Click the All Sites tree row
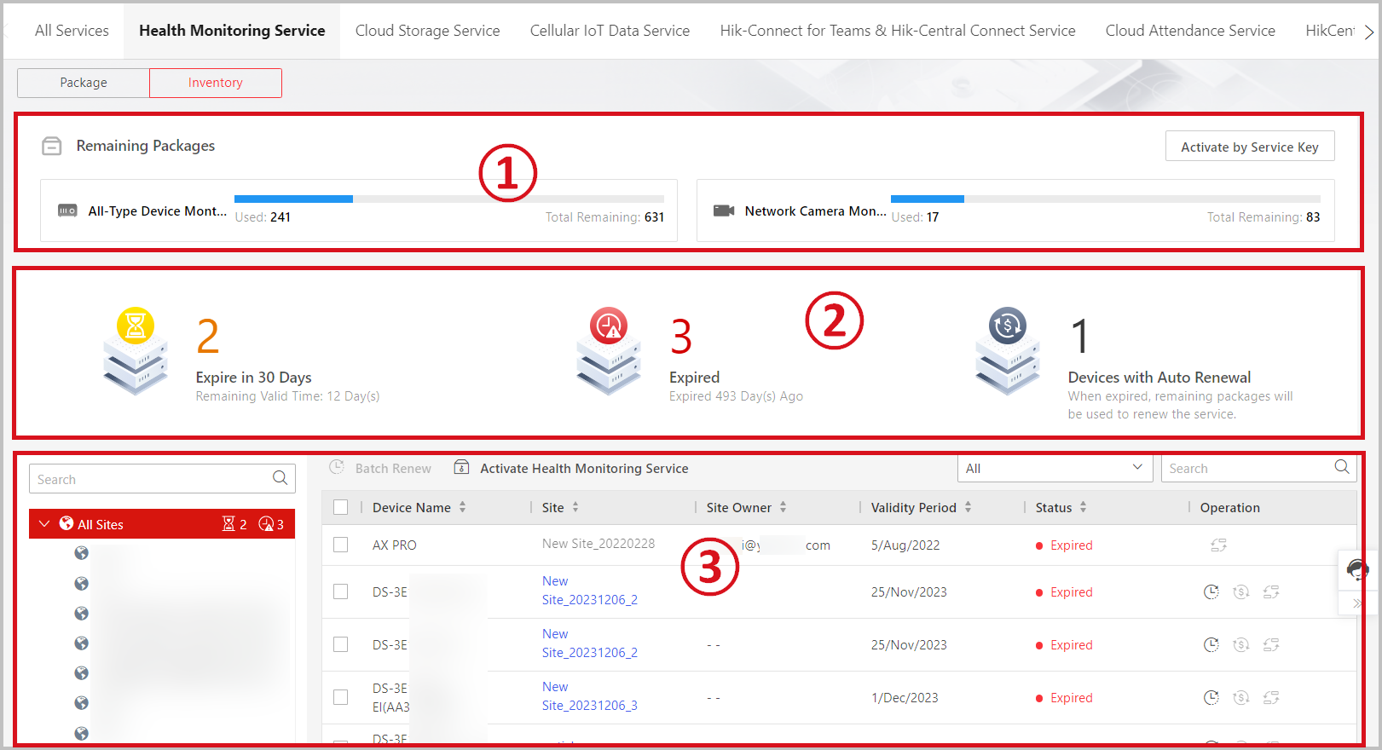 tap(162, 524)
